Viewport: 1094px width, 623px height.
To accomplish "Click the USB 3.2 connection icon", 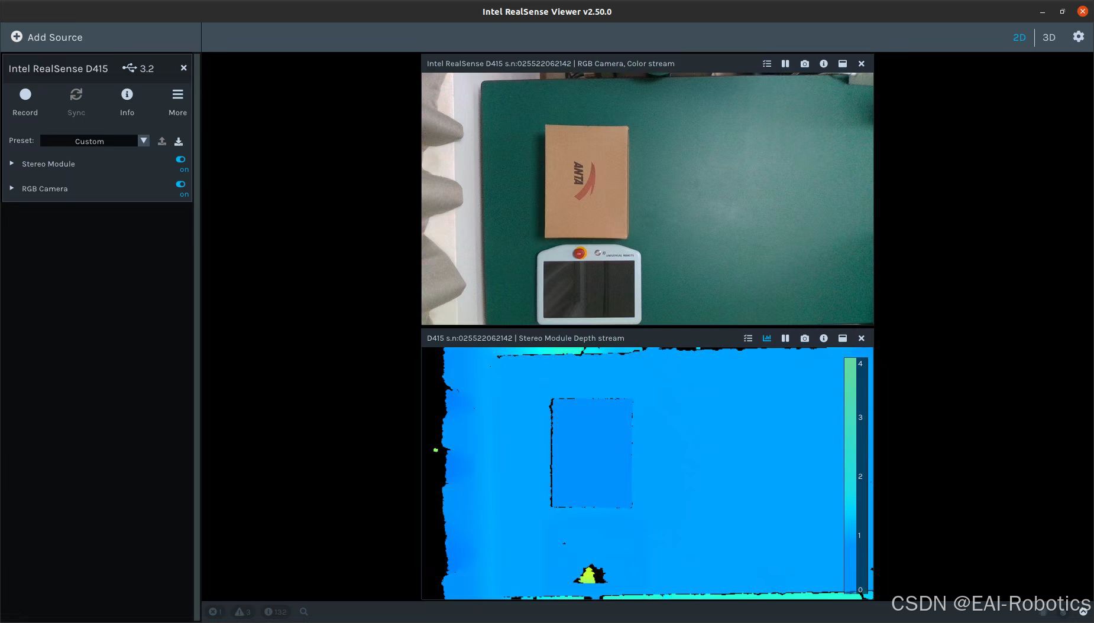I will (130, 68).
